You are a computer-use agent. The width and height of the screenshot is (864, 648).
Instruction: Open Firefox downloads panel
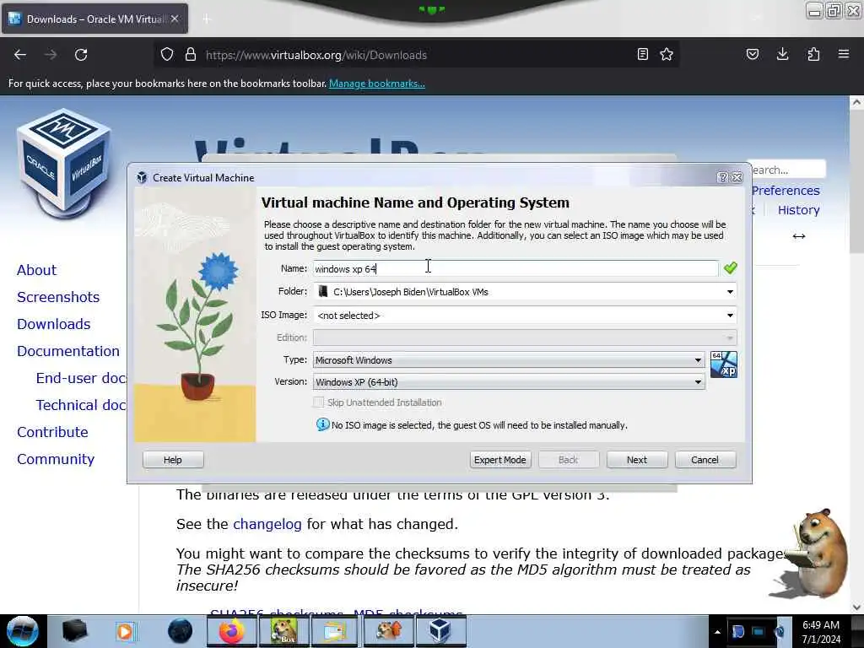coord(782,55)
